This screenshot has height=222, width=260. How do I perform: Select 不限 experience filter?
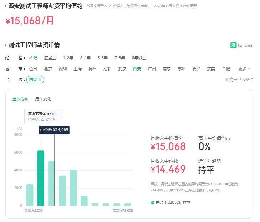(33, 58)
